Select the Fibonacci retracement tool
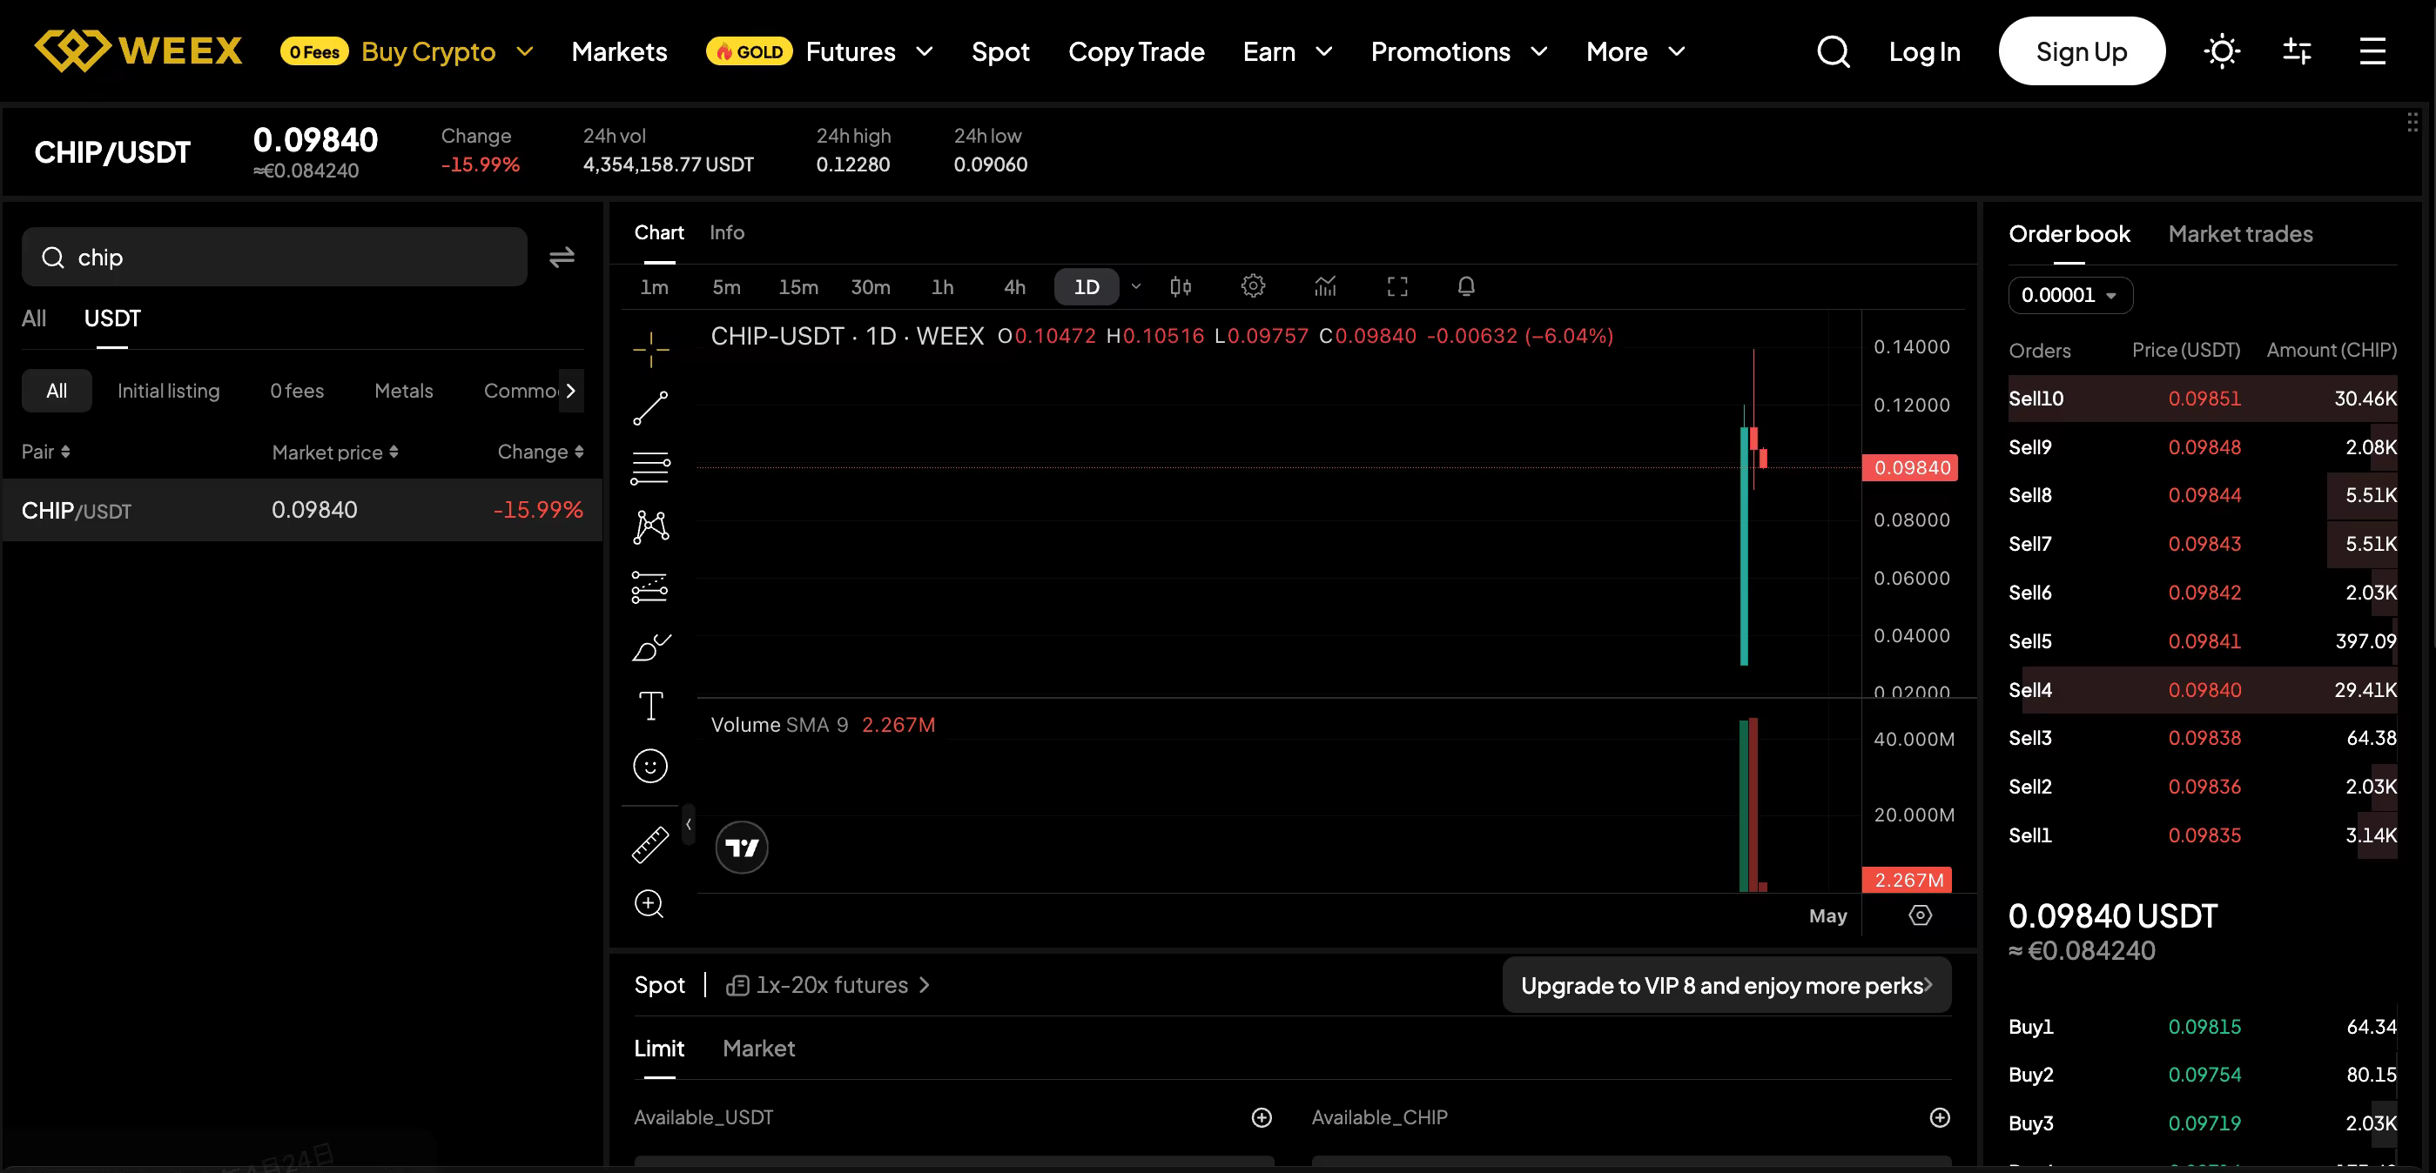The image size is (2436, 1173). tap(650, 467)
